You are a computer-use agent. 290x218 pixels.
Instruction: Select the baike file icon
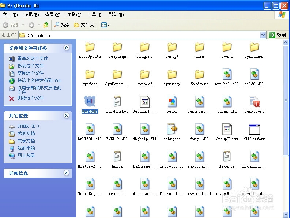[x=172, y=101]
